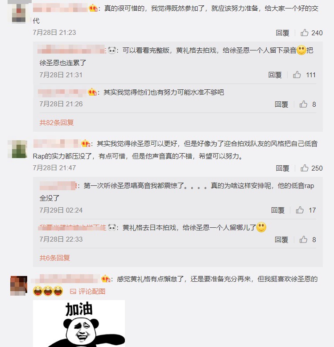Like the 7月28日 21:26 reply
Image resolution: width=334 pixels, height=347 pixels.
pos(303,104)
